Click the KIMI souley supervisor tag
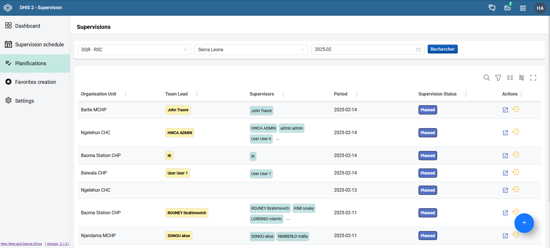550x248 pixels. point(304,208)
